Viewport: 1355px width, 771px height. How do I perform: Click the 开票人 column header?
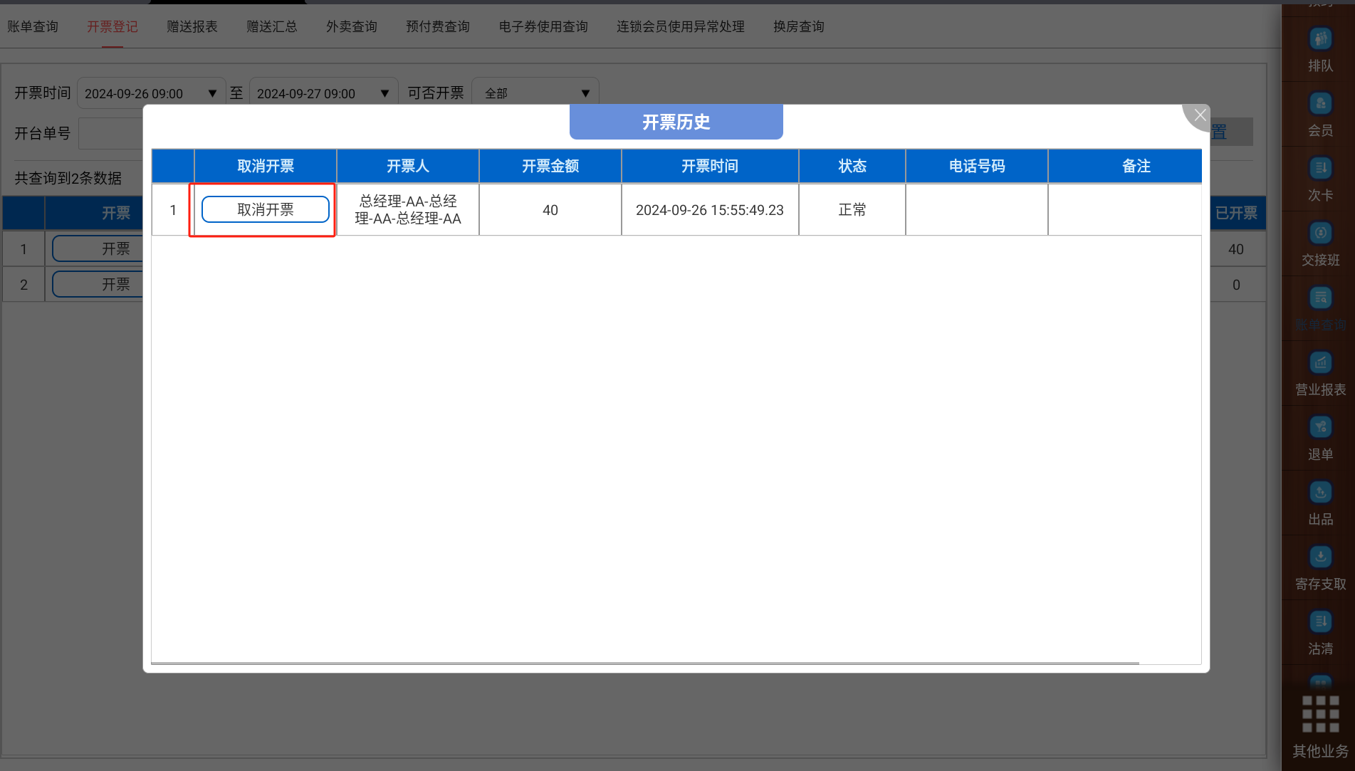(407, 166)
